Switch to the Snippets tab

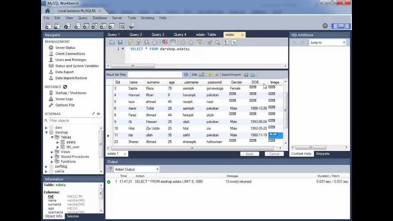tap(323, 154)
